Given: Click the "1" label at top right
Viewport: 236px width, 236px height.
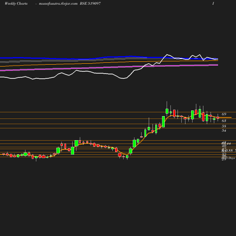Looking at the screenshot, I should 213,4.
